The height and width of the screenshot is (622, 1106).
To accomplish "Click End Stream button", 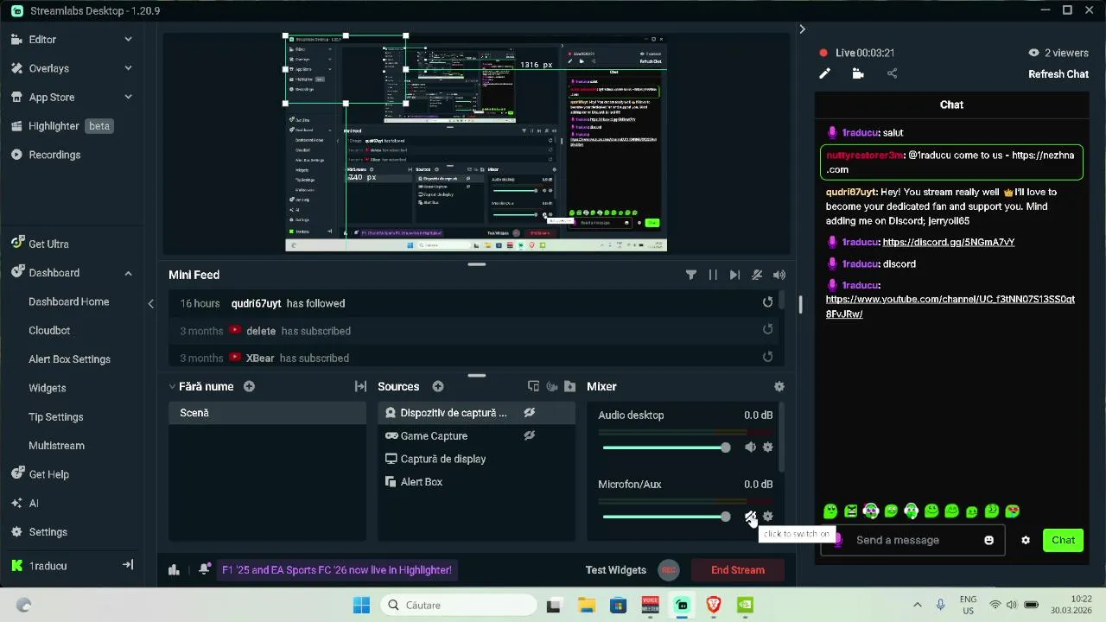I will coord(737,570).
